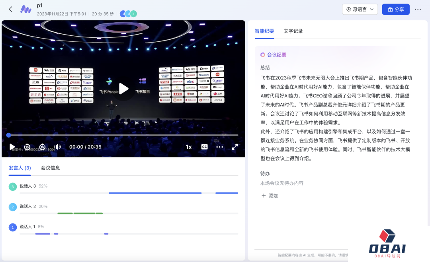The image size is (430, 262).
Task: Click the 分享 share button
Action: click(396, 9)
